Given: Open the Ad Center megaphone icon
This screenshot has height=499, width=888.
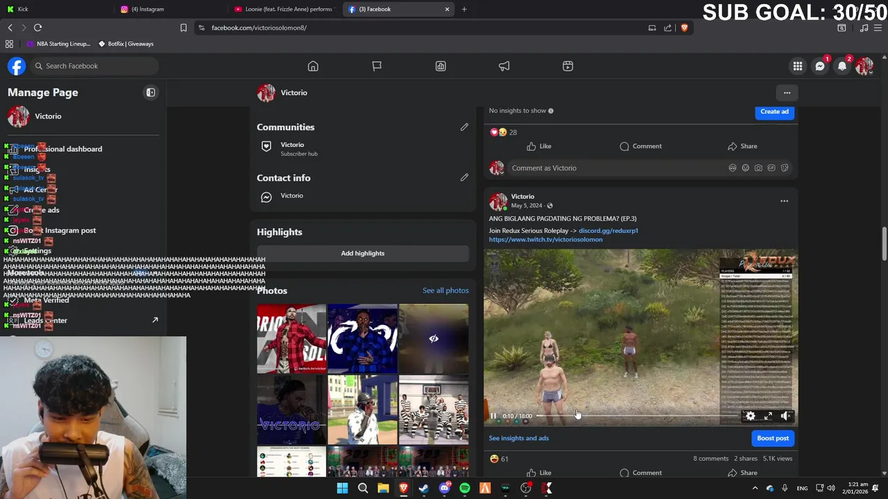Looking at the screenshot, I should tap(504, 66).
